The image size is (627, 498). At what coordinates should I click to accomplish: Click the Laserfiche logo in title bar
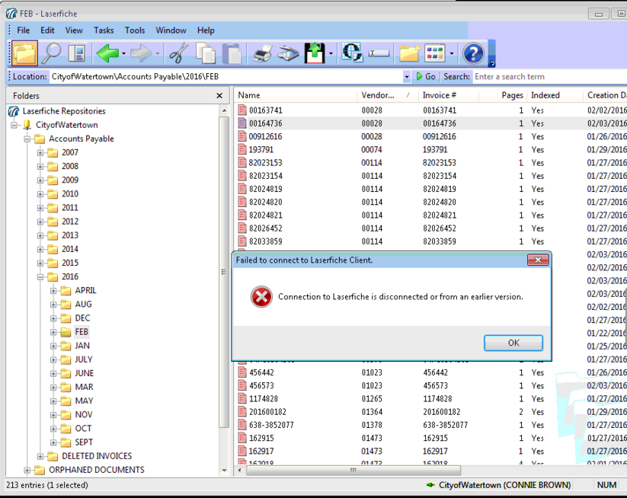point(11,14)
